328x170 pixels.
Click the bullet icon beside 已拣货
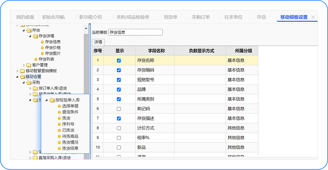coord(59,131)
